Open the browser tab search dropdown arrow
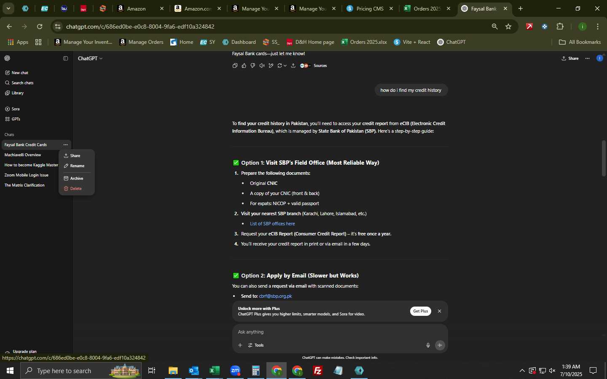 coord(8,8)
